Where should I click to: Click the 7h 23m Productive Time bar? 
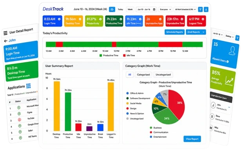(x=68, y=112)
